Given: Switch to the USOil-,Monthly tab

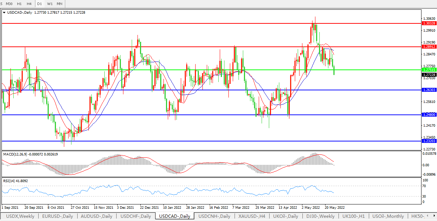Looking at the screenshot, I should click(389, 216).
